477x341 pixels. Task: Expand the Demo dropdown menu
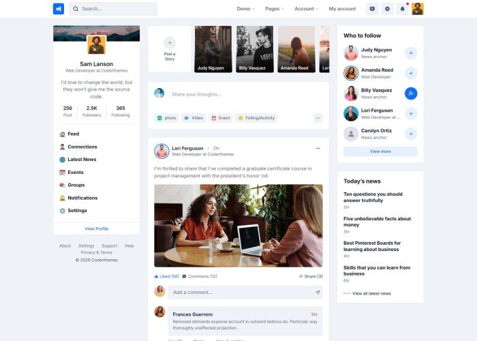(x=245, y=9)
